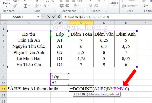Click criteria cell 'Lớp' in row 9
This screenshot has height=103, width=152.
coord(60,77)
